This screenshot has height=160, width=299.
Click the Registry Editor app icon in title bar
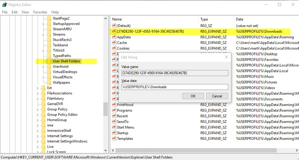[x=4, y=4]
